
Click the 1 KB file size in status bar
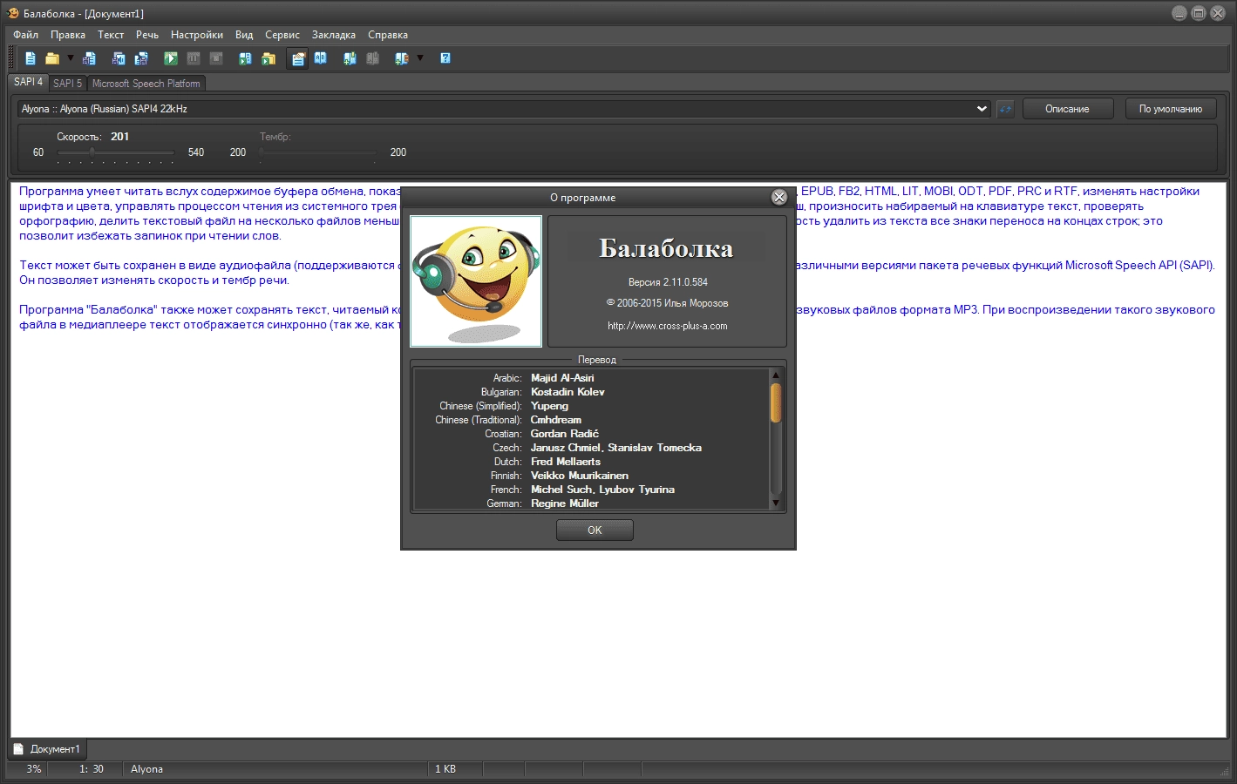(445, 769)
